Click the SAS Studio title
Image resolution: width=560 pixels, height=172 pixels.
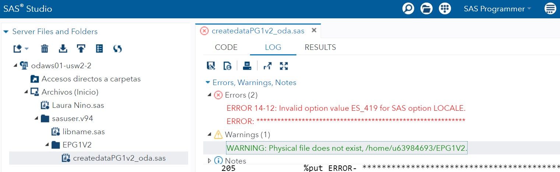tap(28, 9)
